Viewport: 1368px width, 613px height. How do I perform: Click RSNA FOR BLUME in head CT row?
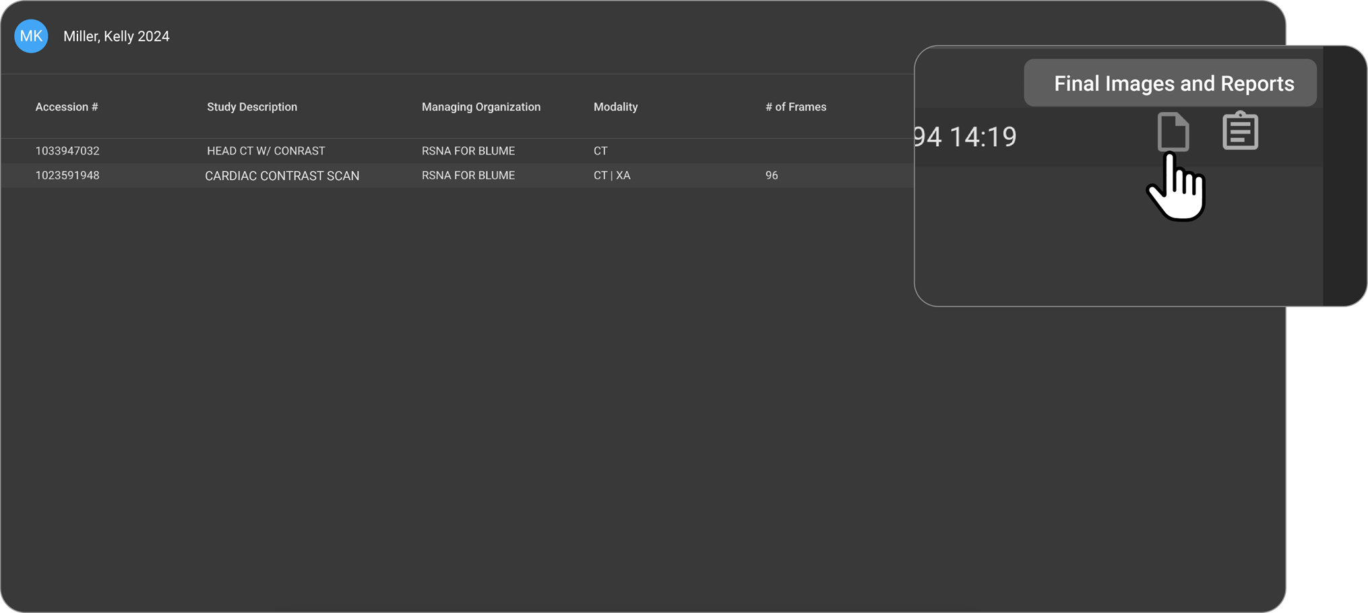click(468, 151)
